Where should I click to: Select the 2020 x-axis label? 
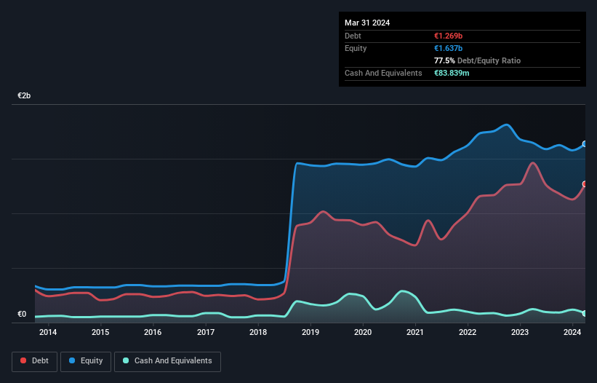tap(363, 332)
